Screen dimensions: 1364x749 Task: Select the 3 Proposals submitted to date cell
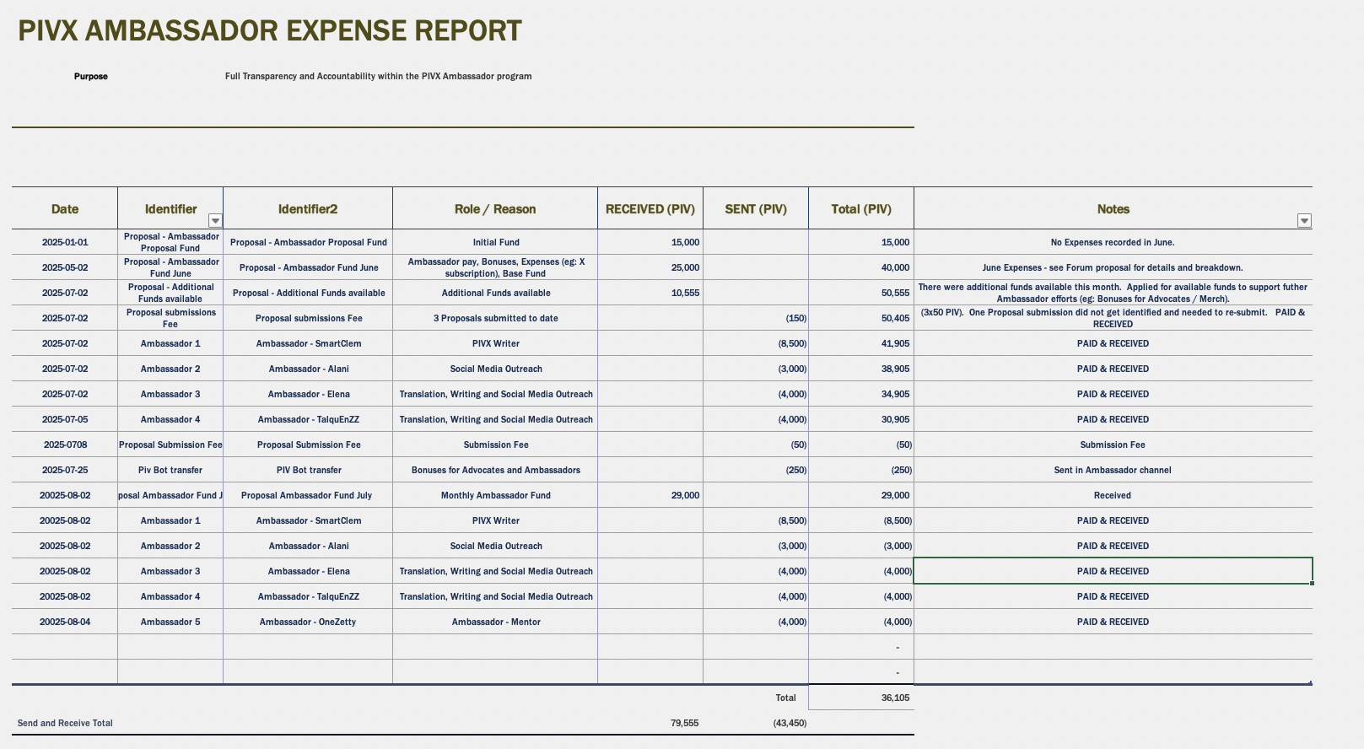tap(495, 318)
